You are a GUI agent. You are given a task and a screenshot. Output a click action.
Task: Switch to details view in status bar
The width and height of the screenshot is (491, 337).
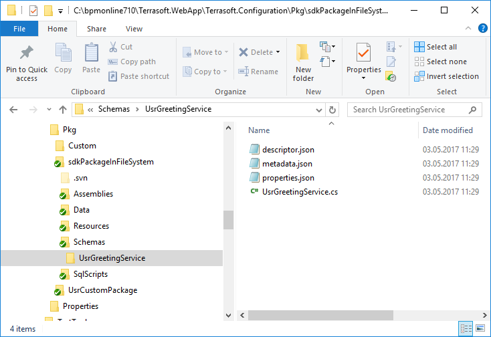466,329
